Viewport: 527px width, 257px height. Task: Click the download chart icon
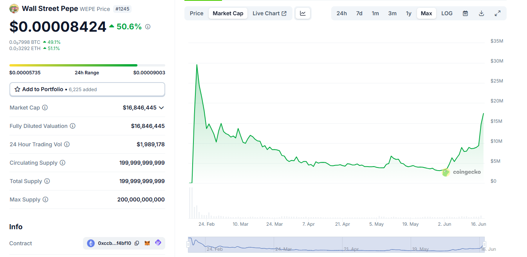pos(481,13)
